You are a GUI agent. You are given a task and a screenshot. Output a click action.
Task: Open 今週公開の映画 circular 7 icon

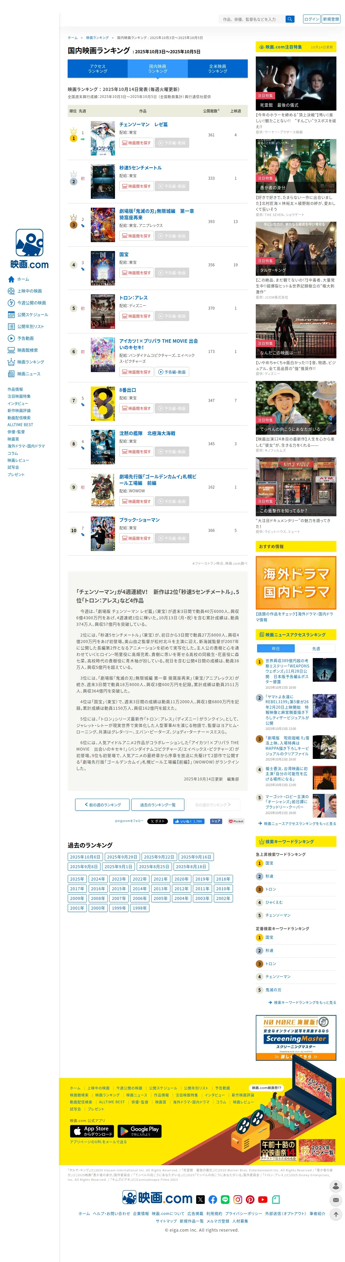coord(11,303)
